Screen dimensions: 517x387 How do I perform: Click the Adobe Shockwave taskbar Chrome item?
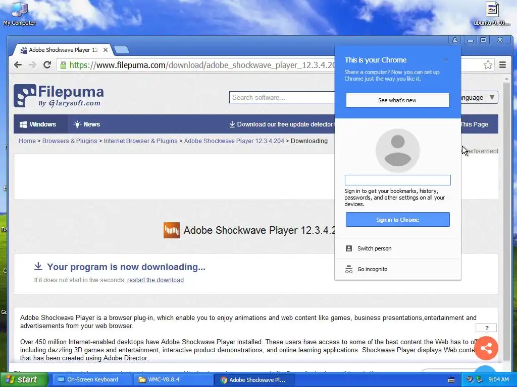point(254,380)
